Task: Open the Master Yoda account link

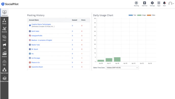Action: (x=36, y=45)
